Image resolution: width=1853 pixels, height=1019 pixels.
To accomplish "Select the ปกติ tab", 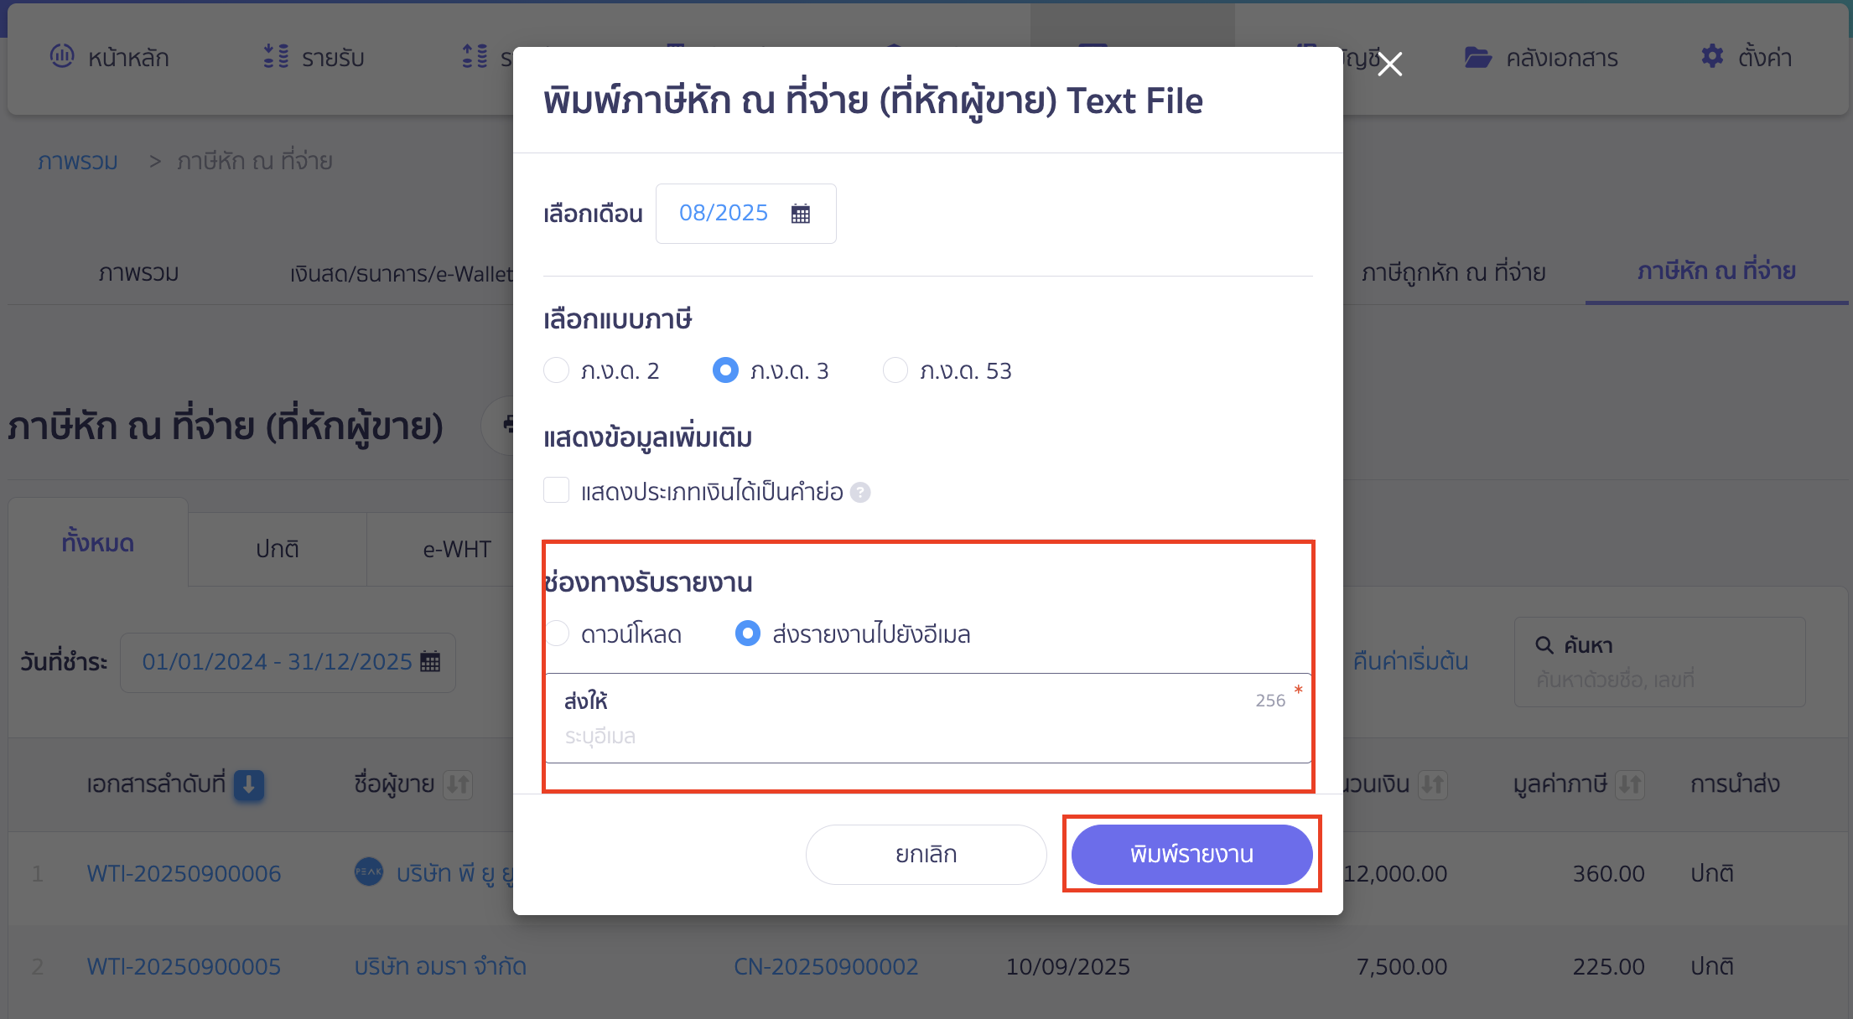I will coord(277,549).
